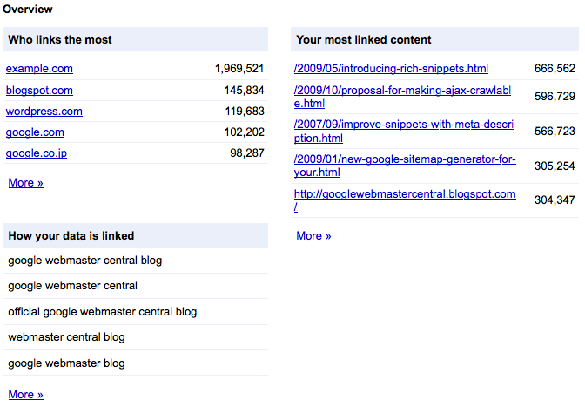Click 'official google webmaster central blog' row

(136, 312)
